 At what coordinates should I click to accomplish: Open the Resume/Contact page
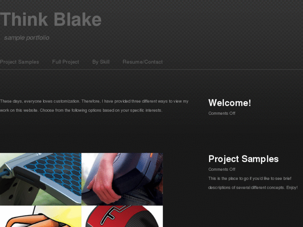(143, 62)
